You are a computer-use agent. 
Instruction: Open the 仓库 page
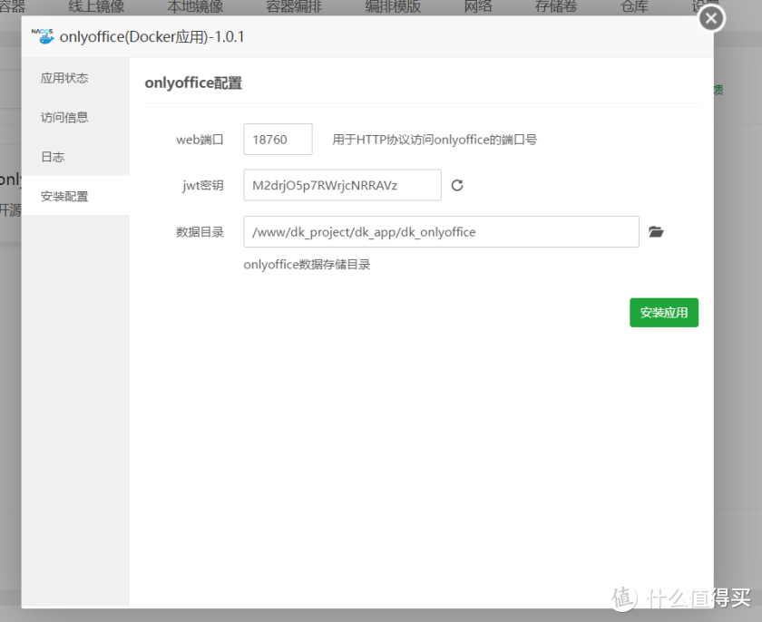coord(633,6)
